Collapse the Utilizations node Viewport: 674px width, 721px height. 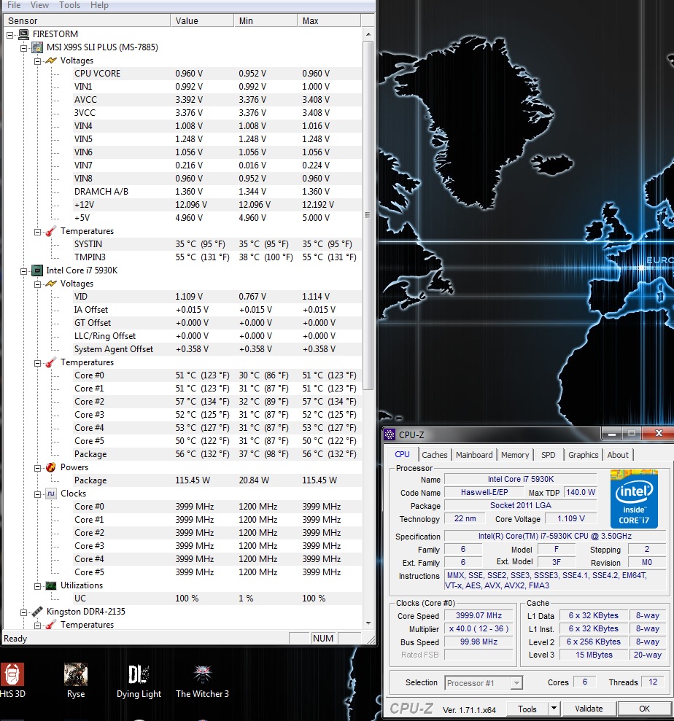coord(37,586)
